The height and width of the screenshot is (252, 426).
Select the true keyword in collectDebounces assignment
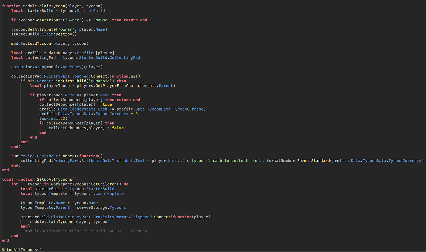(x=107, y=104)
